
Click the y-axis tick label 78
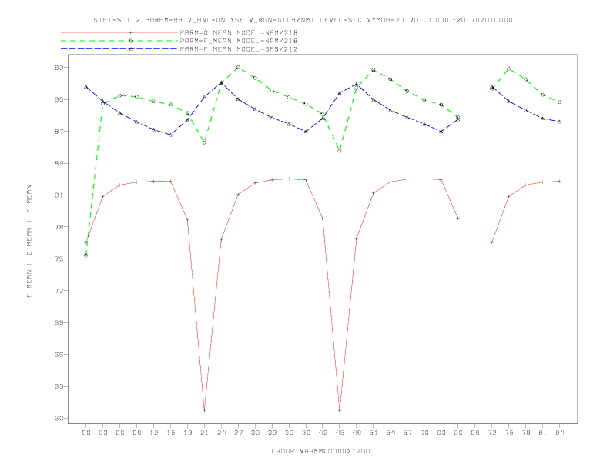59,227
